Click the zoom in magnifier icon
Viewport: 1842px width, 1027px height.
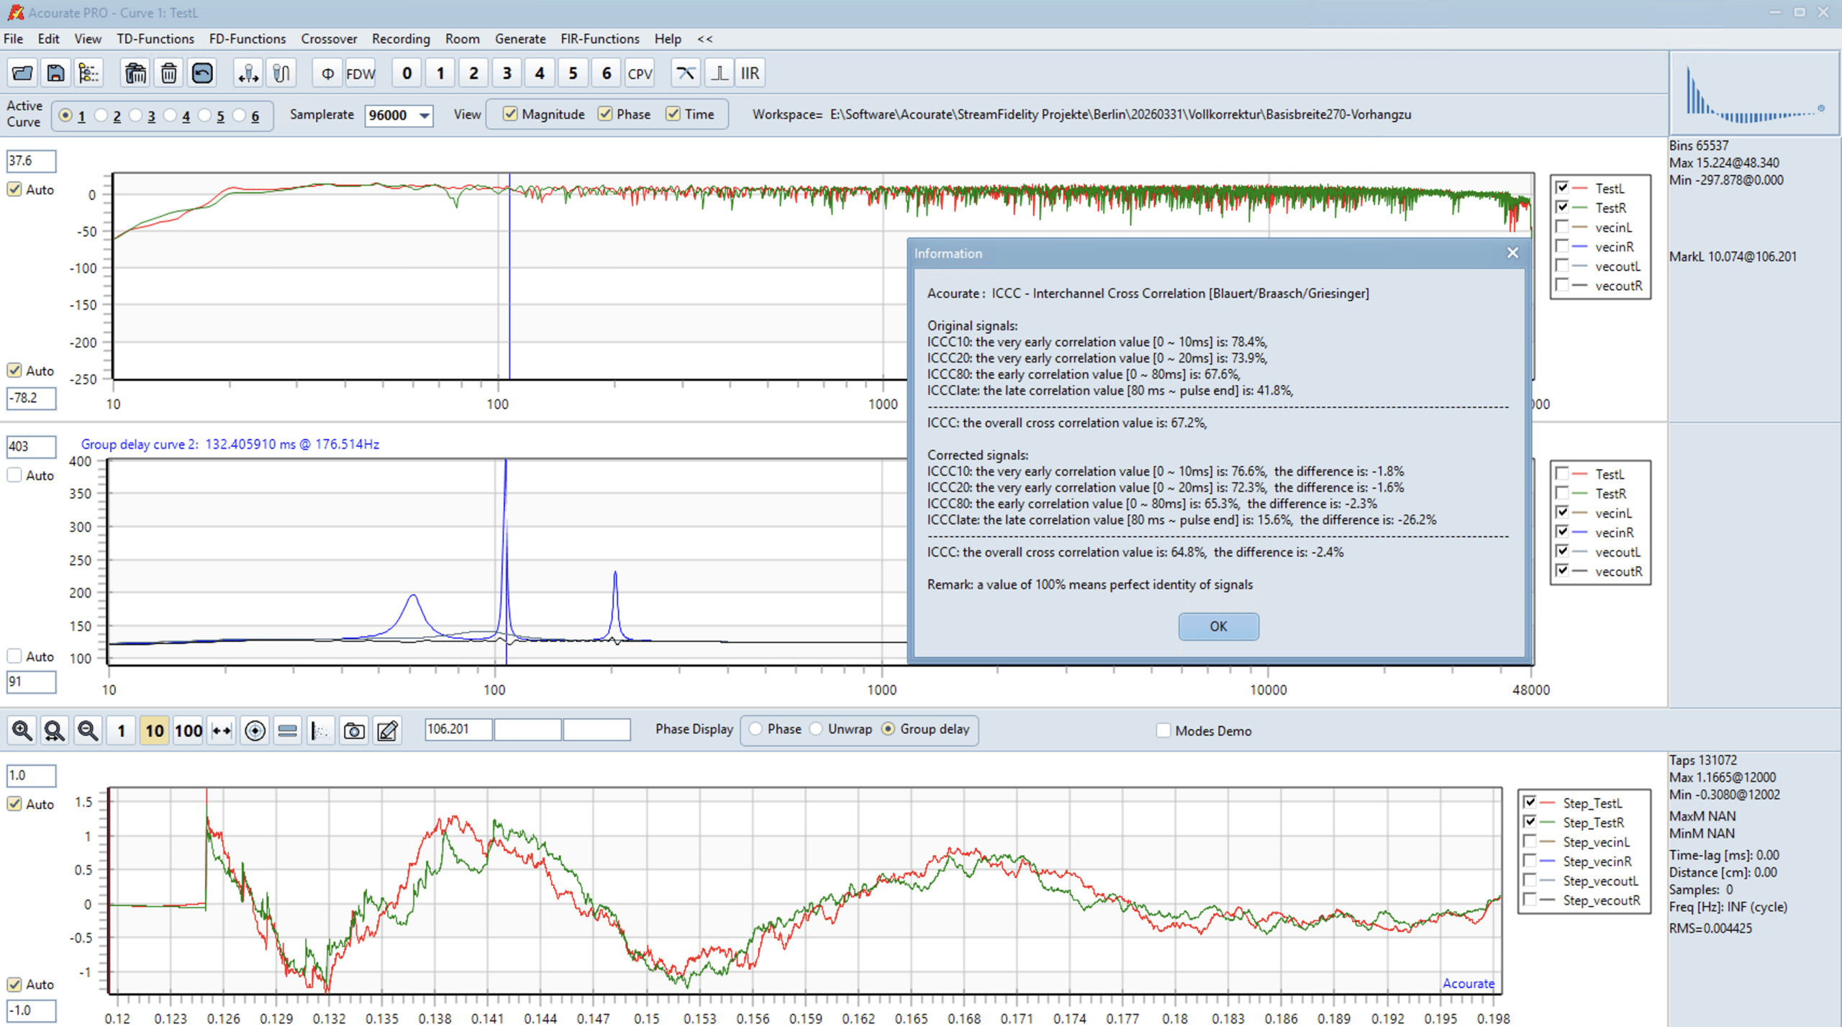tap(22, 730)
